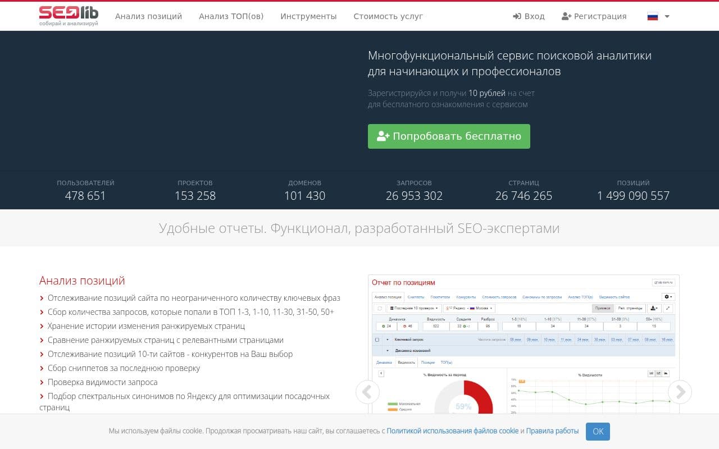Click the SEOlib logo
The height and width of the screenshot is (449, 719).
[69, 16]
